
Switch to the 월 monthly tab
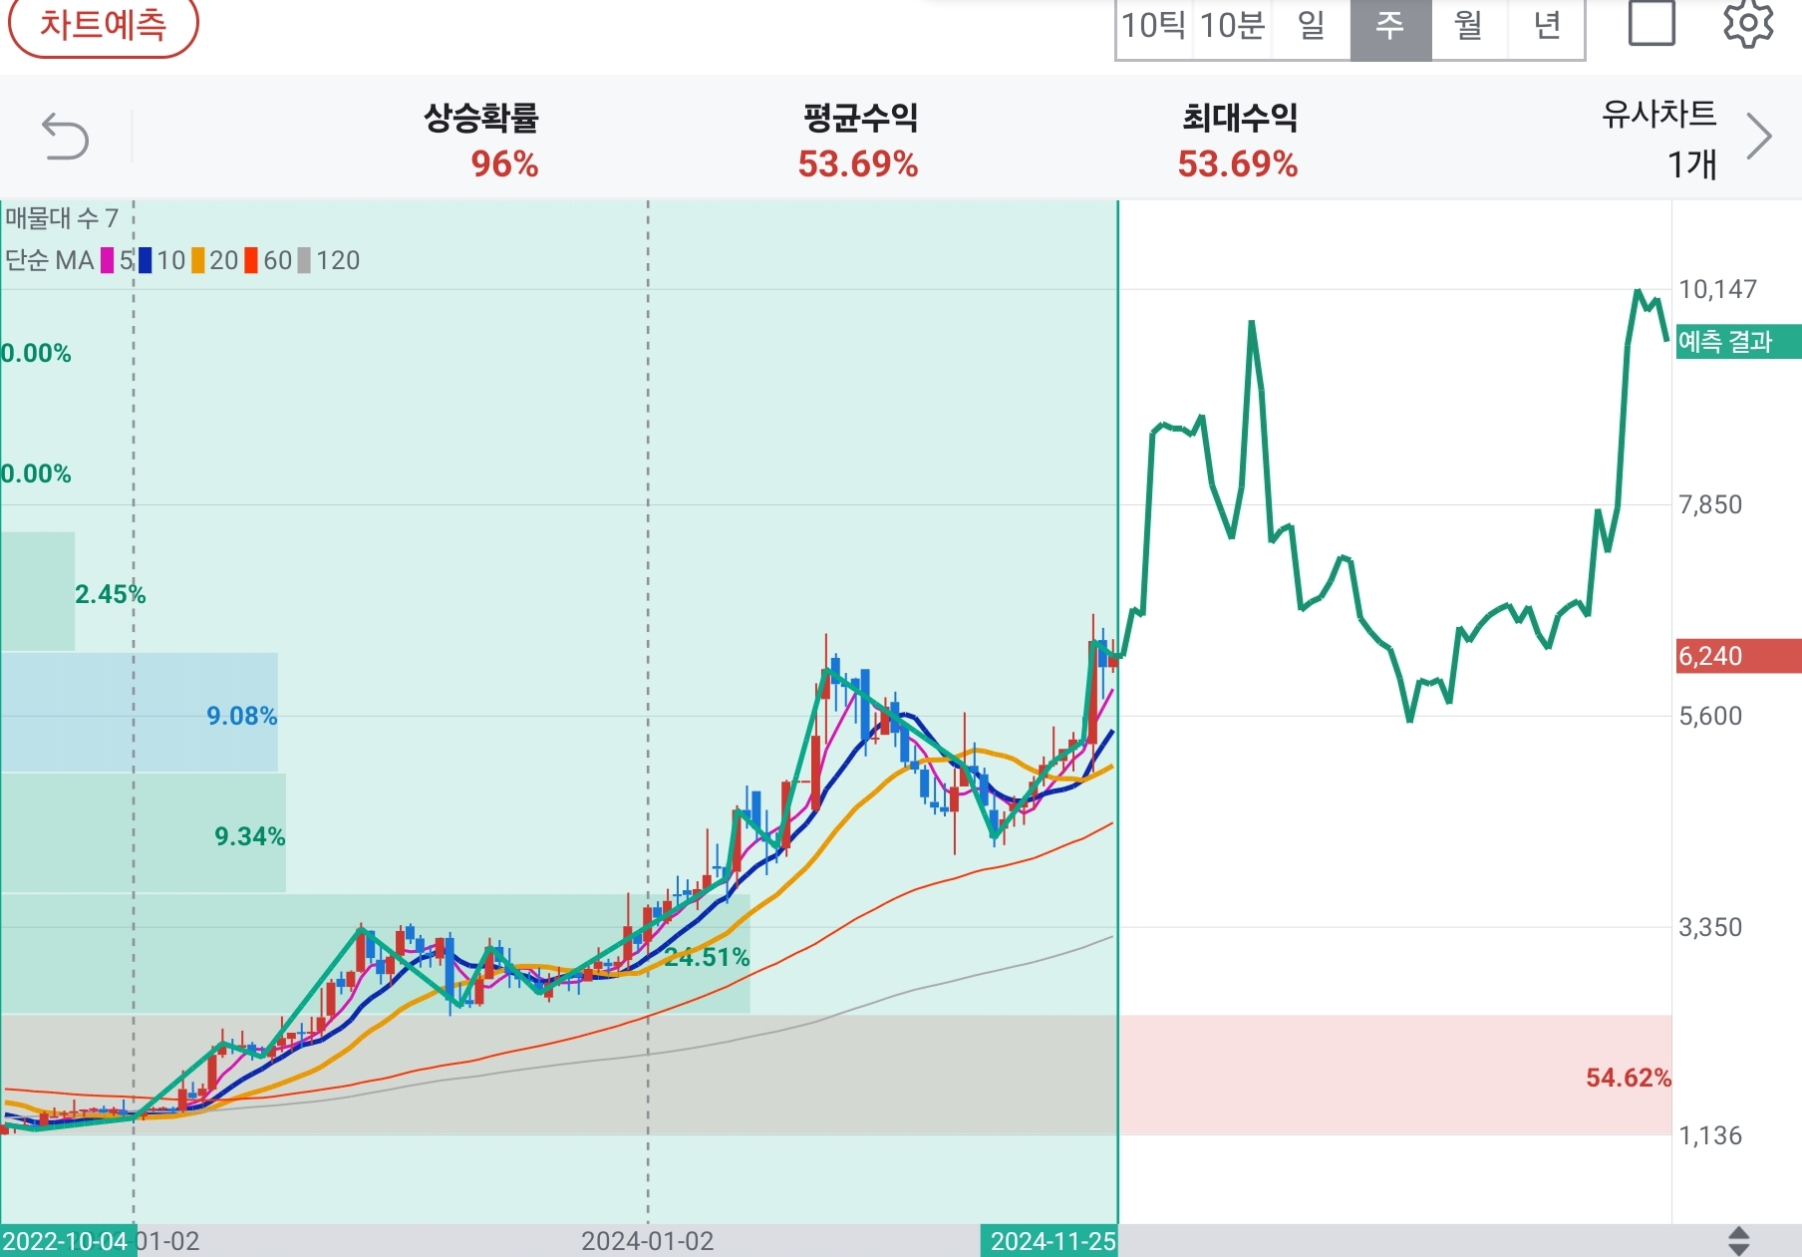click(1468, 26)
